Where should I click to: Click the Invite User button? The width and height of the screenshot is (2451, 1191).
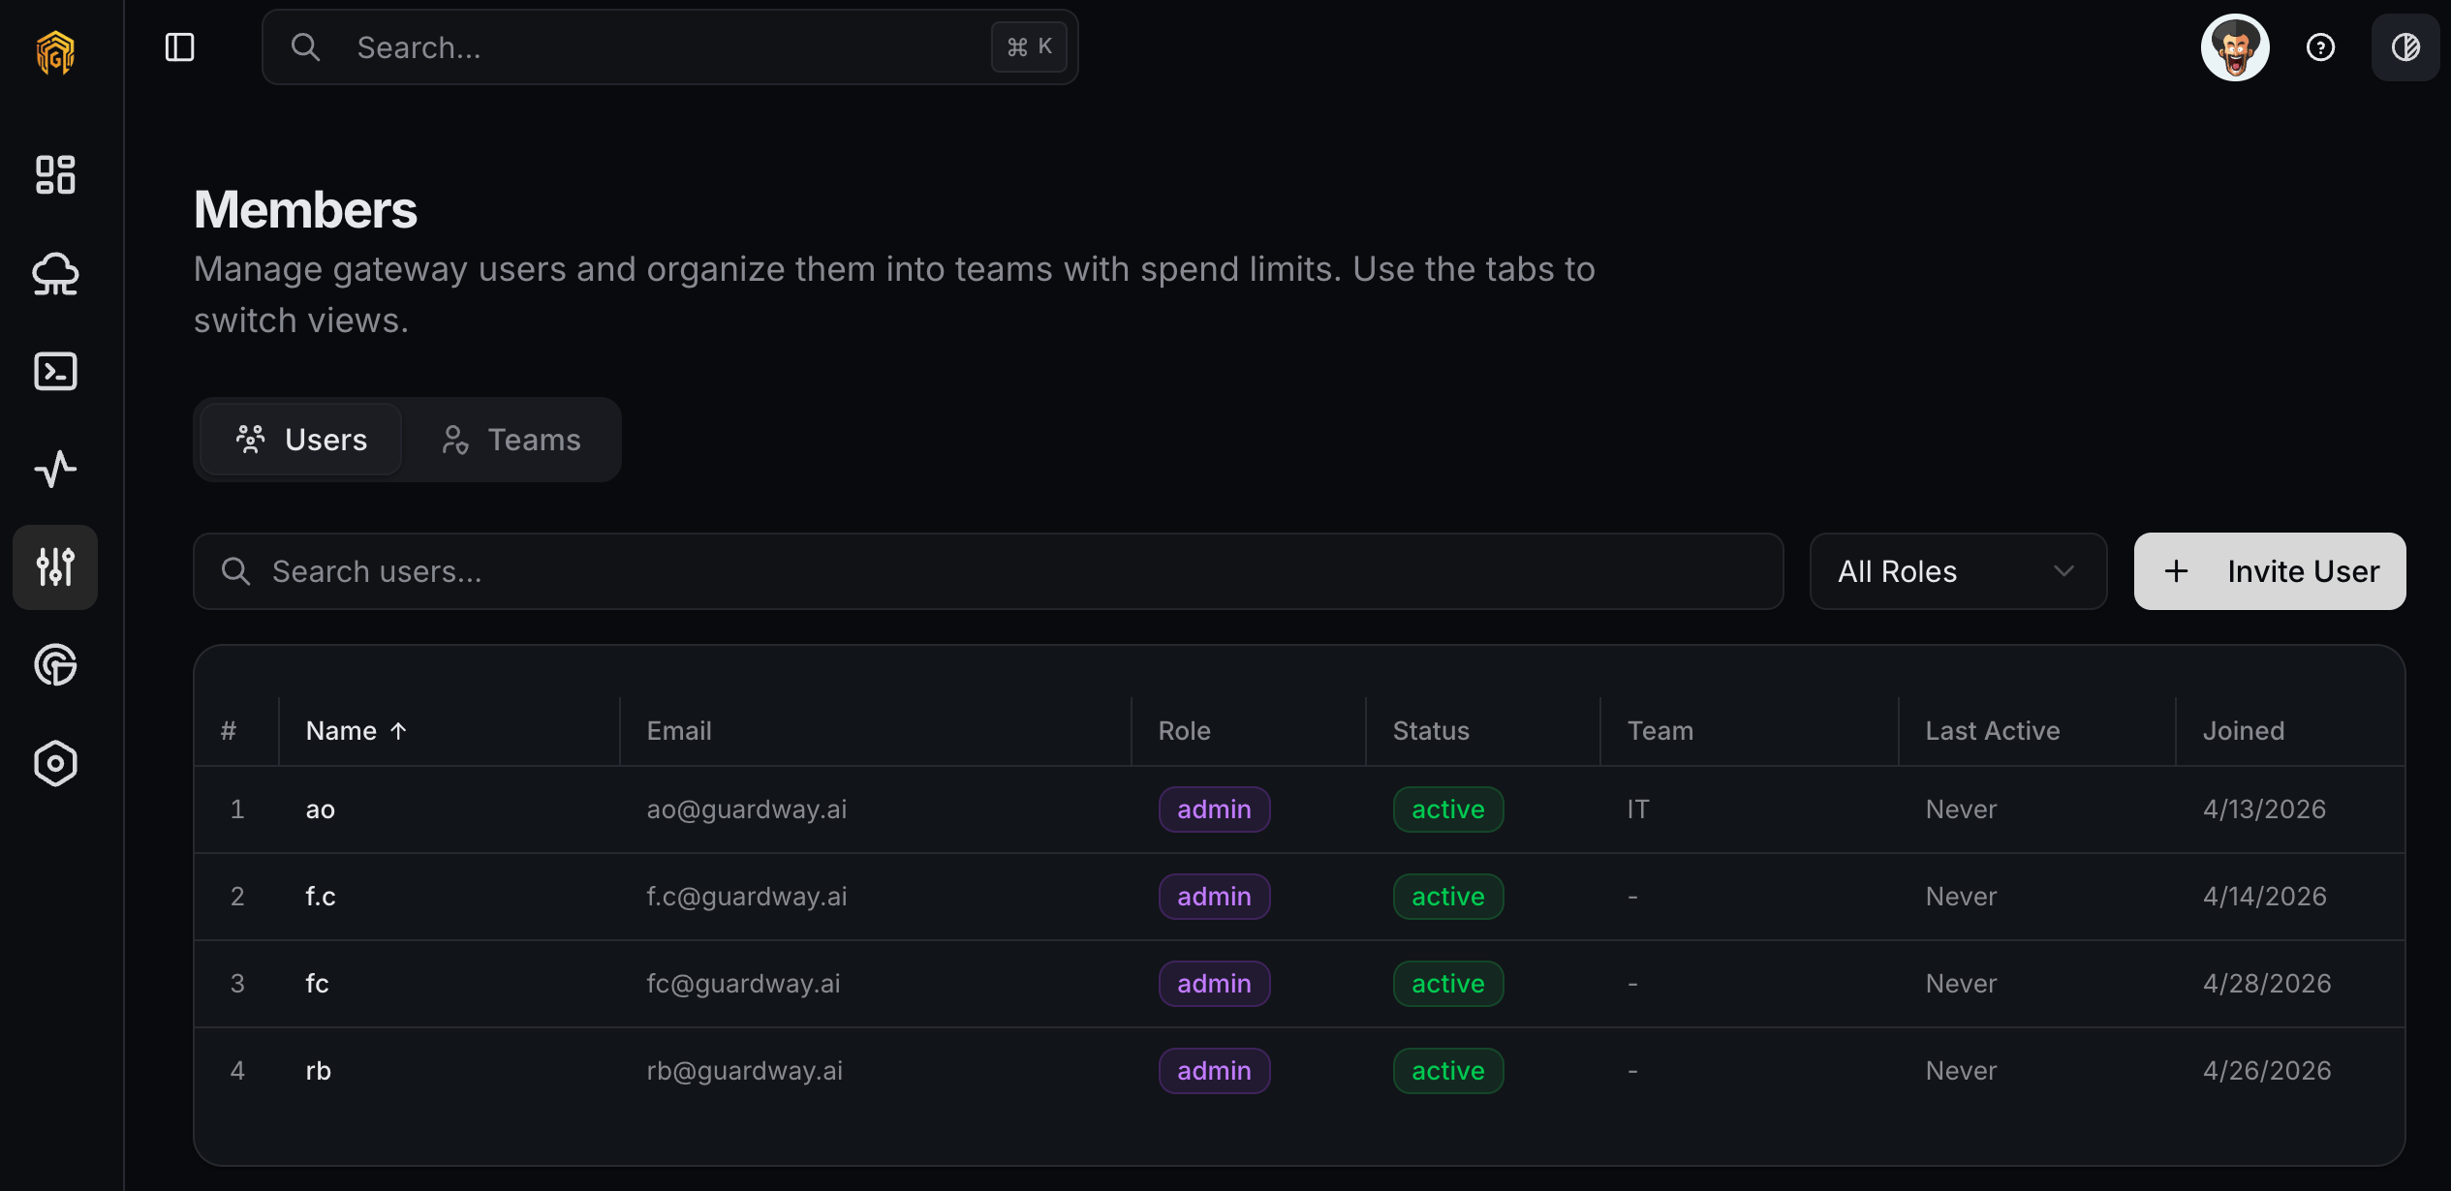tap(2270, 571)
